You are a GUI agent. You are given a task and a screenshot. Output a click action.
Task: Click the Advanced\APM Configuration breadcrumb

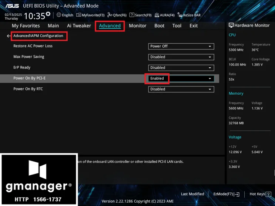[x=38, y=36]
